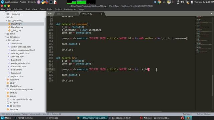This screenshot has height=120, width=214.
Task: Go to next tab with right arrow
Action: coord(51,14)
